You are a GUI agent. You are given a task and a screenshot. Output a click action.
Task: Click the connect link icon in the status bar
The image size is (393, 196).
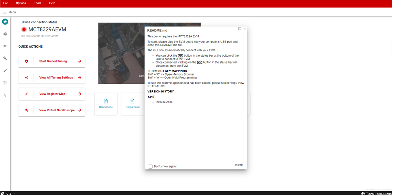9,194
